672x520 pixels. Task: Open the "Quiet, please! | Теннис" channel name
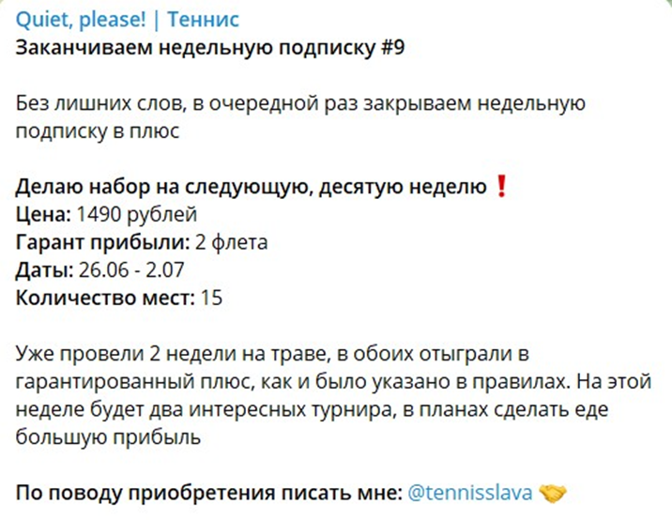(128, 20)
